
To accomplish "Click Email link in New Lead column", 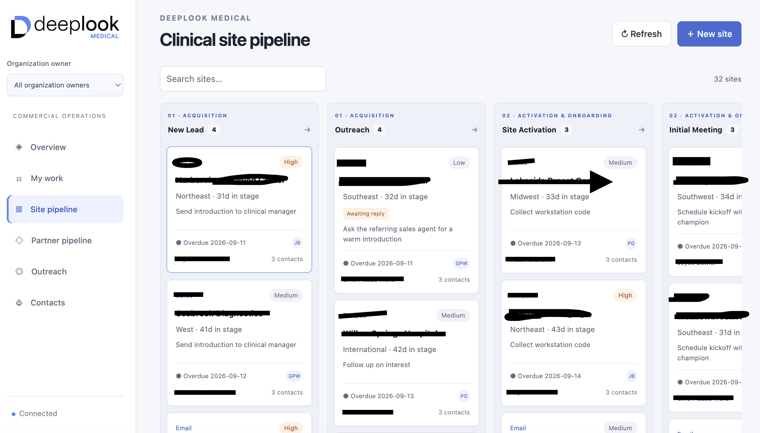I will click(184, 428).
